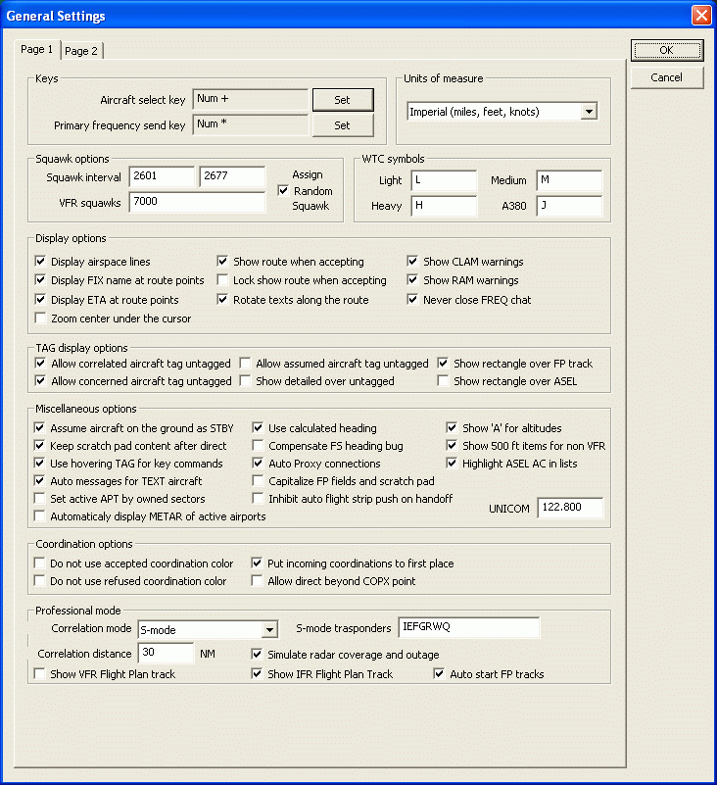Enable Automaticaly display METAR of active airports
Image resolution: width=717 pixels, height=785 pixels.
coord(39,515)
